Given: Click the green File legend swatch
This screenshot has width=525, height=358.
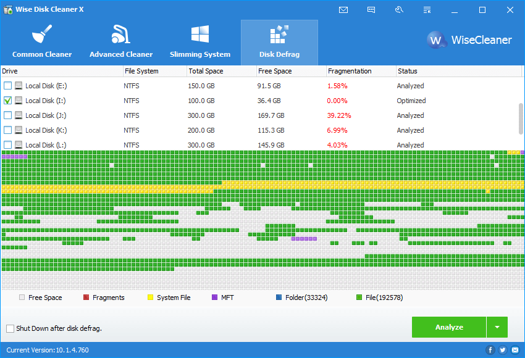Looking at the screenshot, I should tap(359, 298).
